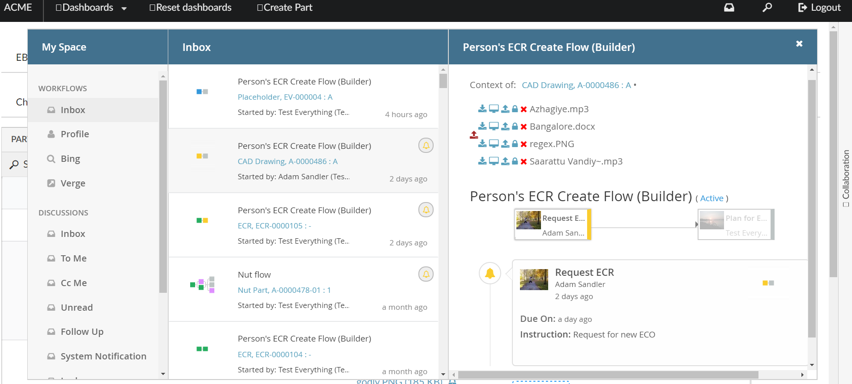Open Profile in the Workflows section

[75, 134]
